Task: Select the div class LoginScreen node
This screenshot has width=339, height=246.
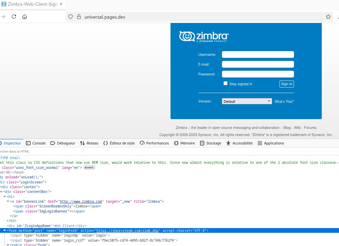Action: [23, 182]
